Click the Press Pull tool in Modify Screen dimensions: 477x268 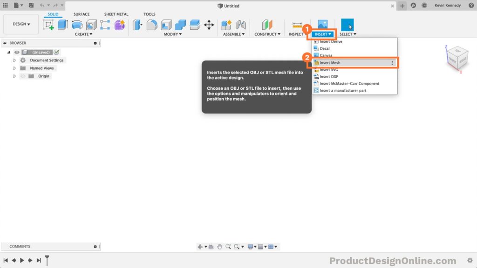click(x=137, y=24)
